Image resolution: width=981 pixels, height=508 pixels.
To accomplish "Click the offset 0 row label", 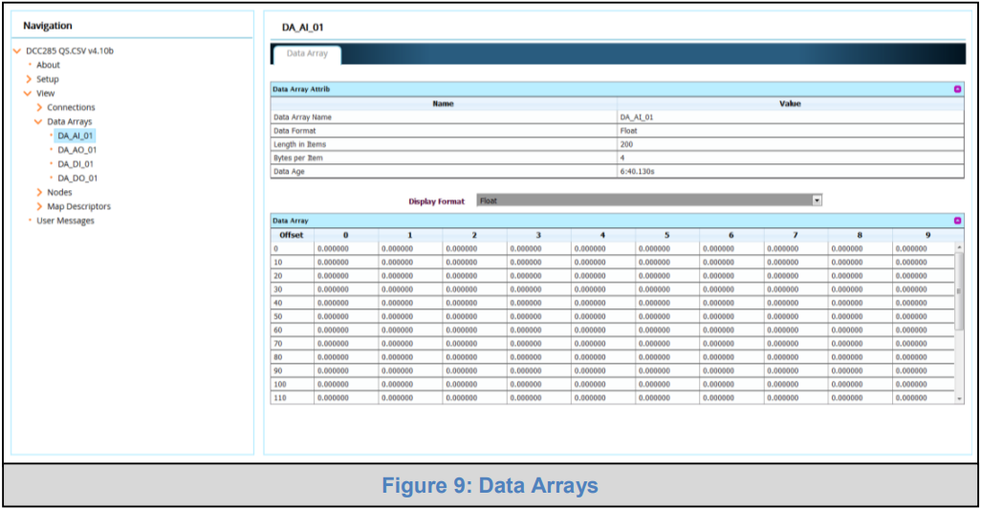I will tap(276, 248).
